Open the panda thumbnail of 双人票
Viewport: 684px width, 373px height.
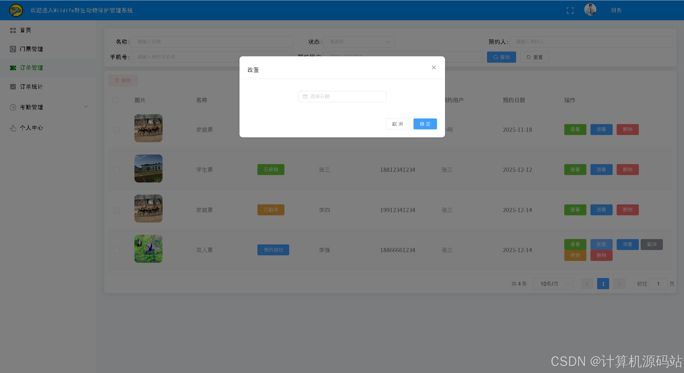pos(148,249)
